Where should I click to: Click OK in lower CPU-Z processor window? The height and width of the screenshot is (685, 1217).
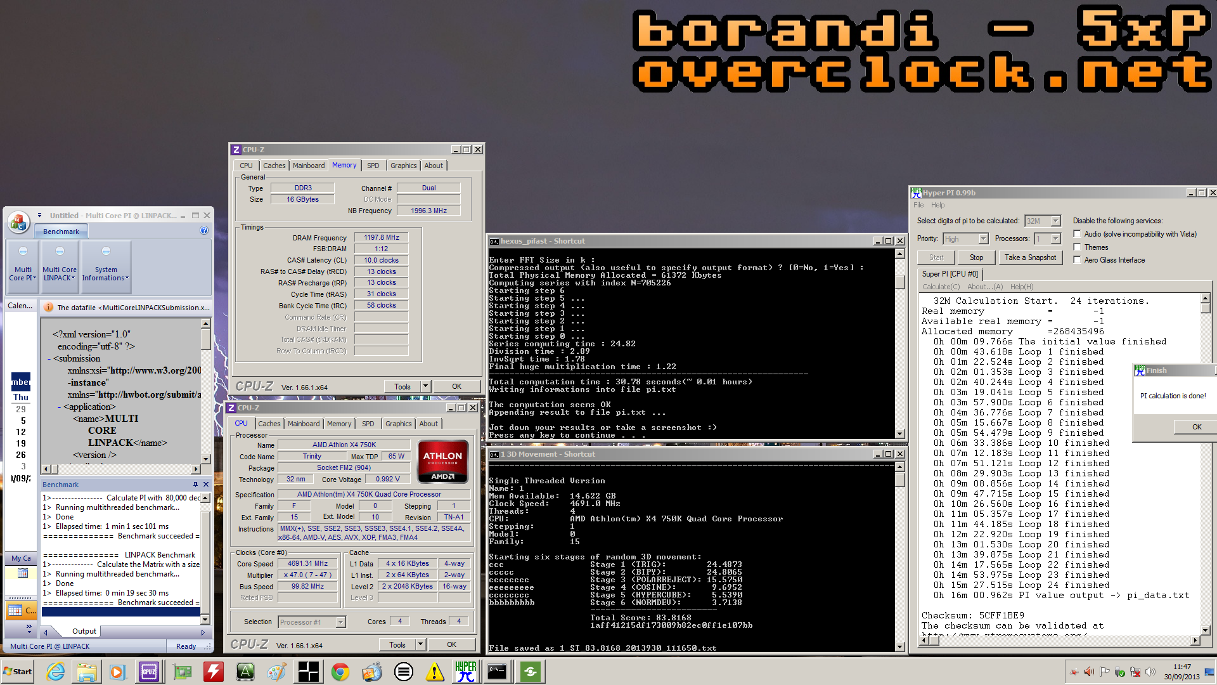point(451,644)
